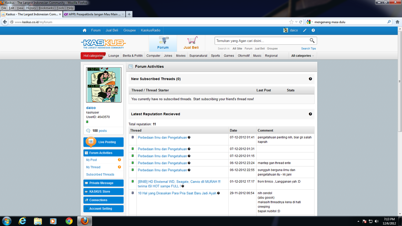This screenshot has height=226, width=402.
Task: Click Firefox back arrow button
Action: [5, 22]
